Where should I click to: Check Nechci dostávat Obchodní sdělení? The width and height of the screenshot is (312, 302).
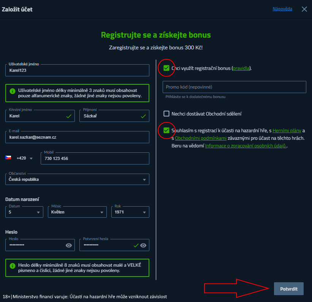coord(166,114)
